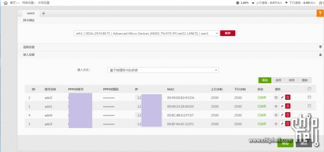Edit adsl1 with the pencil icon
Viewport: 324px width, 152px height.
pyautogui.click(x=282, y=106)
